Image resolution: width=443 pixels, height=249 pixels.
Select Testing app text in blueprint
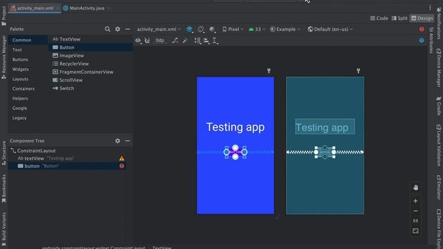(x=325, y=127)
